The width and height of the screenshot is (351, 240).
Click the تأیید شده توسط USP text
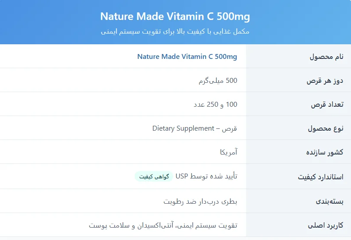coord(206,176)
